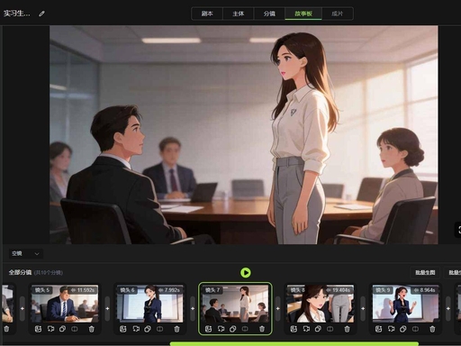Click the project title 实习生...
Image resolution: width=461 pixels, height=346 pixels.
(x=17, y=14)
